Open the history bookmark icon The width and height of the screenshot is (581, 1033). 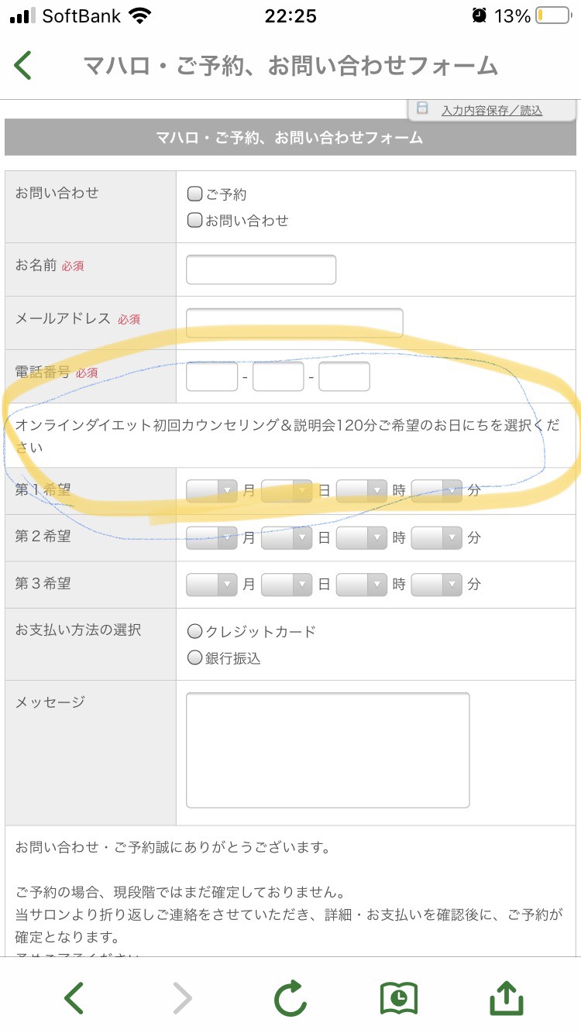[x=399, y=998]
